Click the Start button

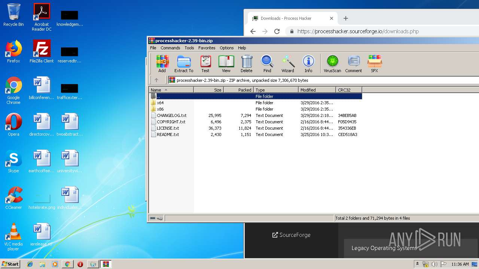pos(10,264)
